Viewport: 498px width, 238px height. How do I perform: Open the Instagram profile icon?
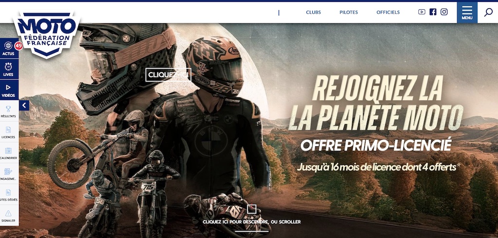[444, 12]
